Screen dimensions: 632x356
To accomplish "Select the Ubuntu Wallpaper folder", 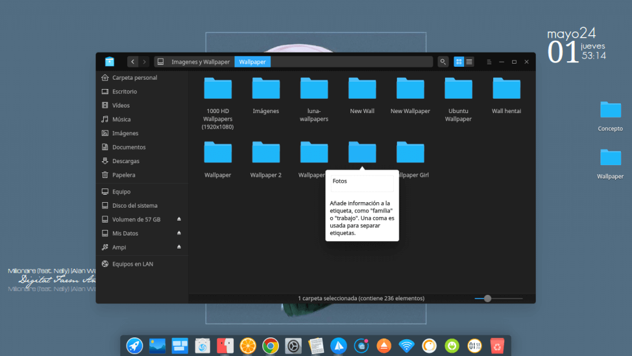I will pos(458,96).
